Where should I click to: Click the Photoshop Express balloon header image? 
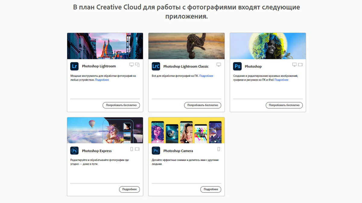pos(105,130)
